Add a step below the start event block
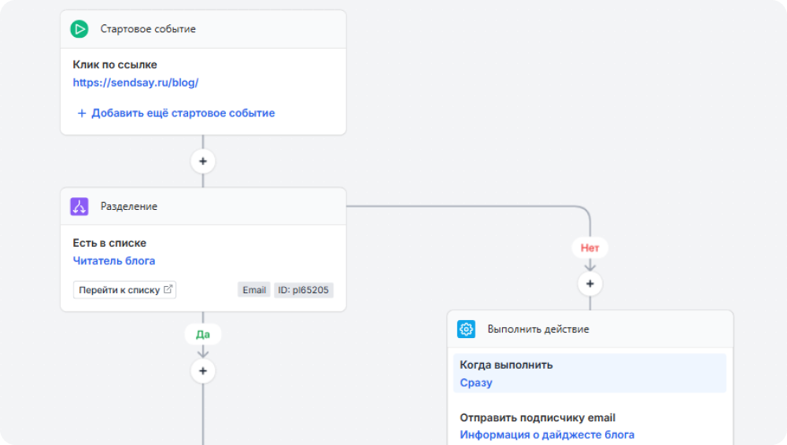This screenshot has height=445, width=787. (x=203, y=161)
